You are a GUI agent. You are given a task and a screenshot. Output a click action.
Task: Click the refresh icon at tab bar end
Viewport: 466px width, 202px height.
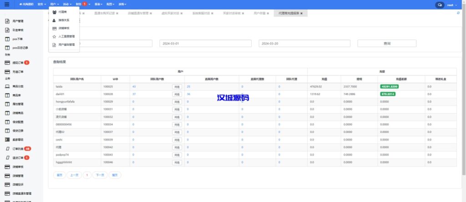point(458,13)
